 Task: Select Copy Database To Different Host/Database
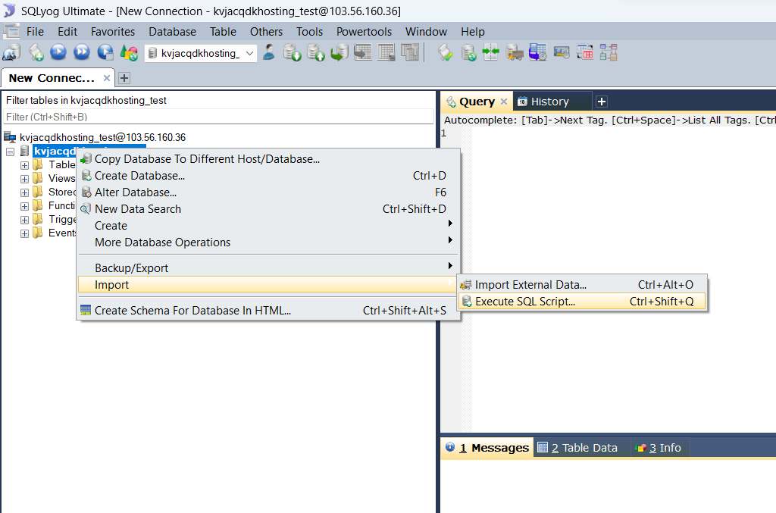[268, 159]
